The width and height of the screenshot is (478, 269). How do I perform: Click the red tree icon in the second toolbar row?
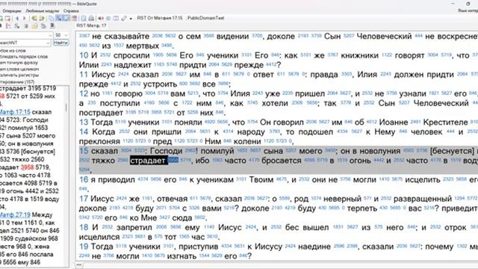[x=8, y=26]
